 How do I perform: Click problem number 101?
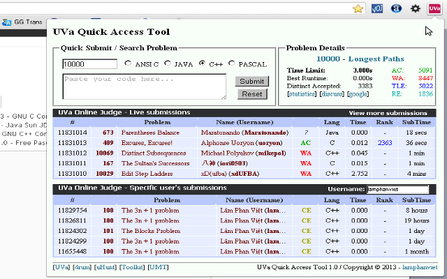tap(108, 231)
